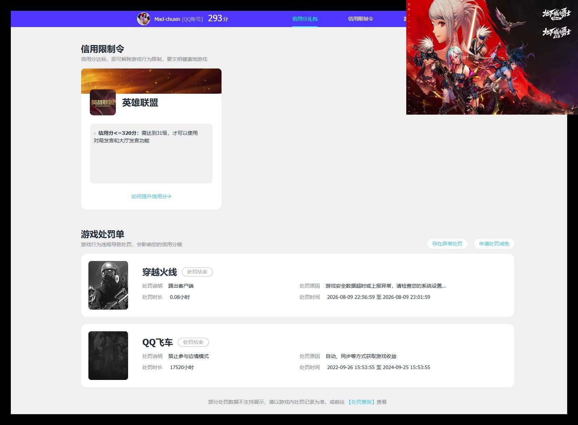Click the 信用分<=320分 restriction text
Image resolution: width=578 pixels, height=425 pixels.
[x=146, y=137]
